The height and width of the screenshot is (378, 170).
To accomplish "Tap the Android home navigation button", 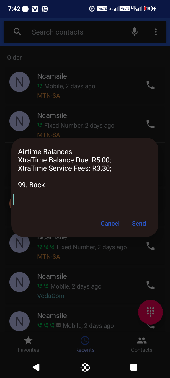I will click(x=85, y=367).
